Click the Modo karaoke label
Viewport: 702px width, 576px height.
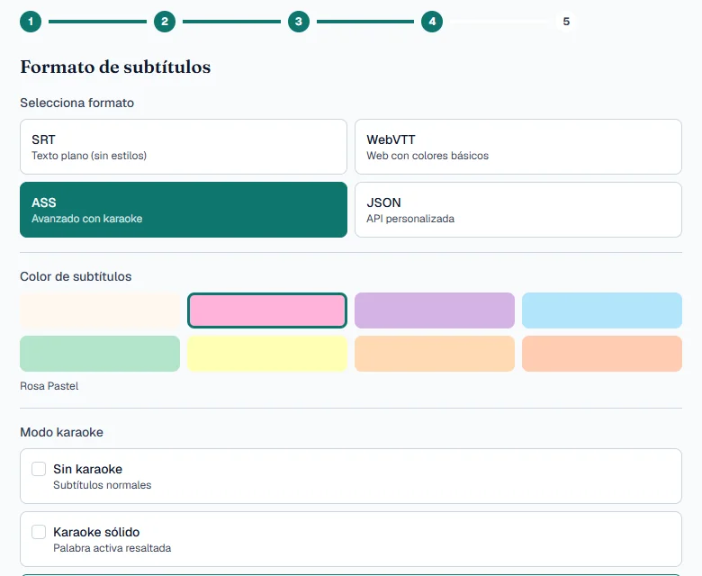(x=62, y=432)
